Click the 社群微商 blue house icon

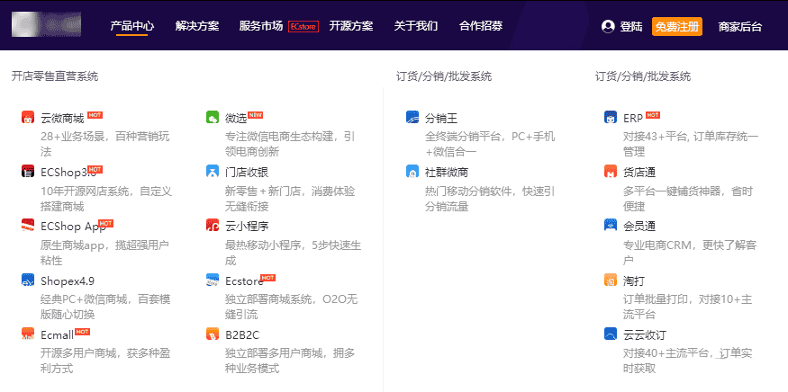[x=412, y=171]
